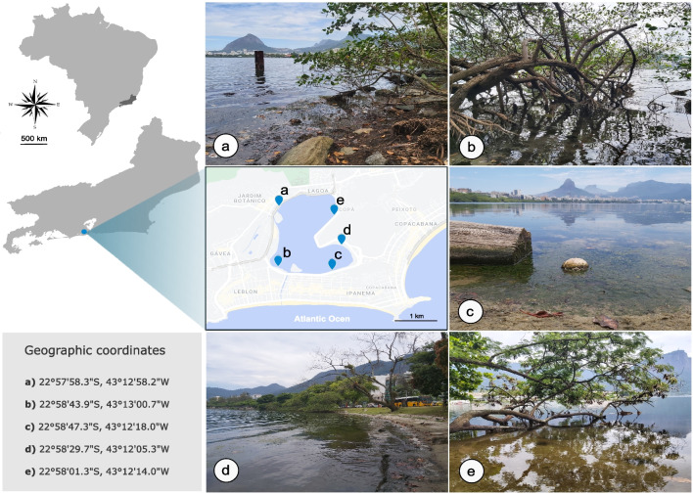Click circled label c on lagoon photo
Viewport: 693px width, 494px height.
(470, 311)
